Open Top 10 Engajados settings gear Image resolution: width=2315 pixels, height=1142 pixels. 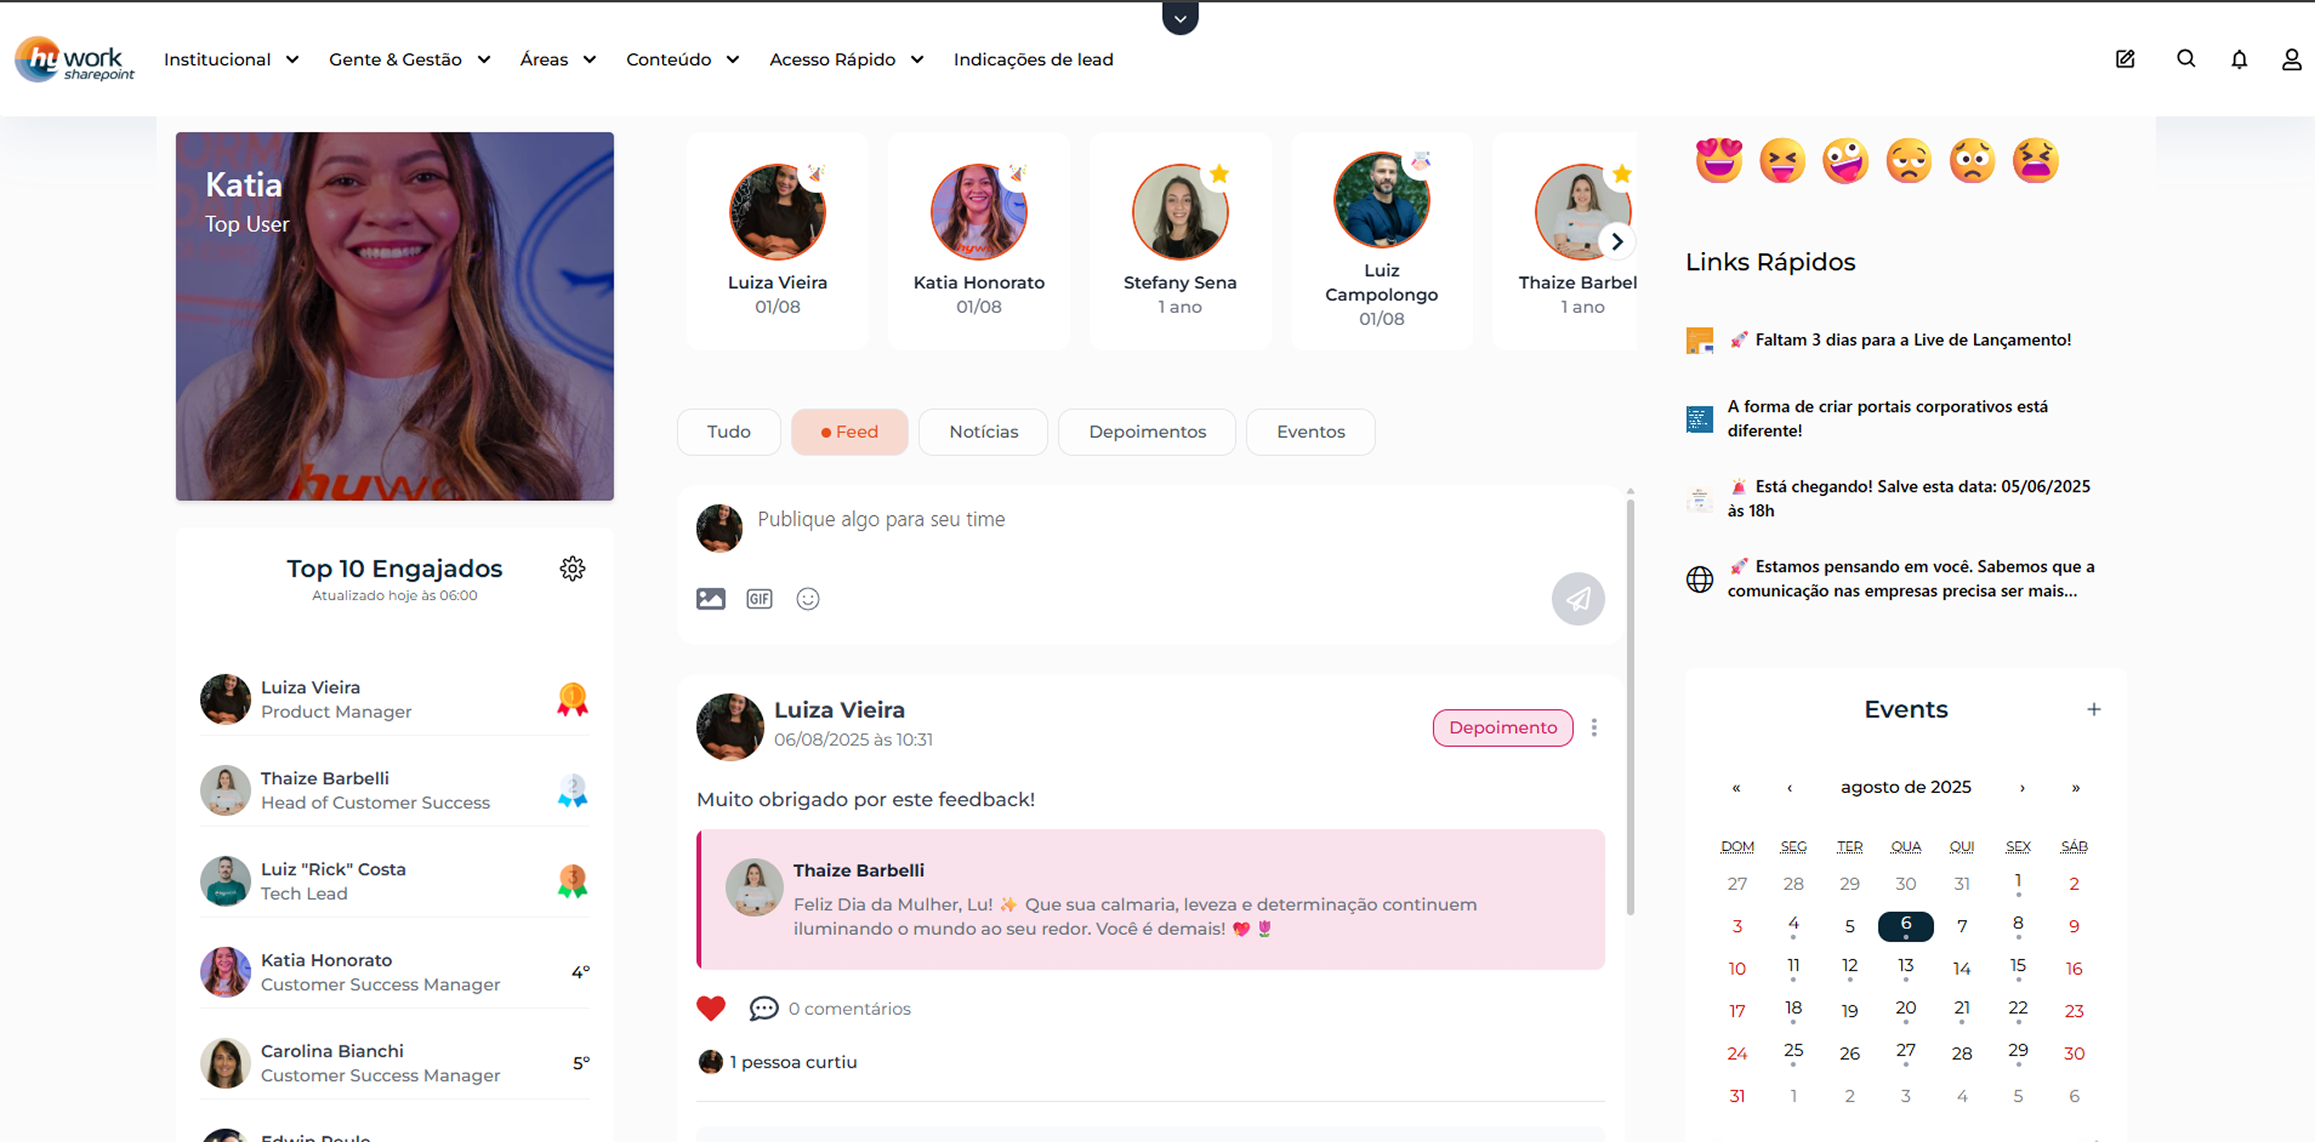tap(573, 569)
